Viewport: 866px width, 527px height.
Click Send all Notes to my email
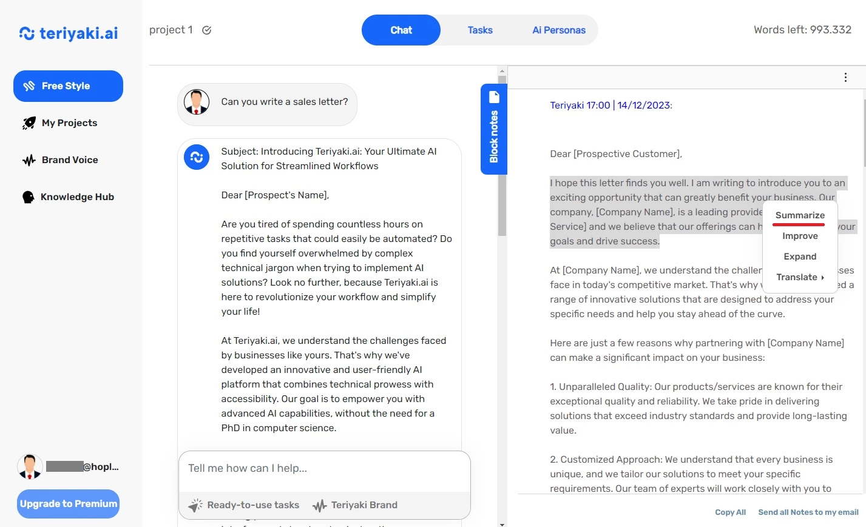[x=808, y=512]
